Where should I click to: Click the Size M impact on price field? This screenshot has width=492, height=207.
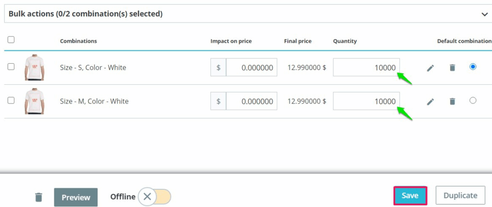(251, 102)
